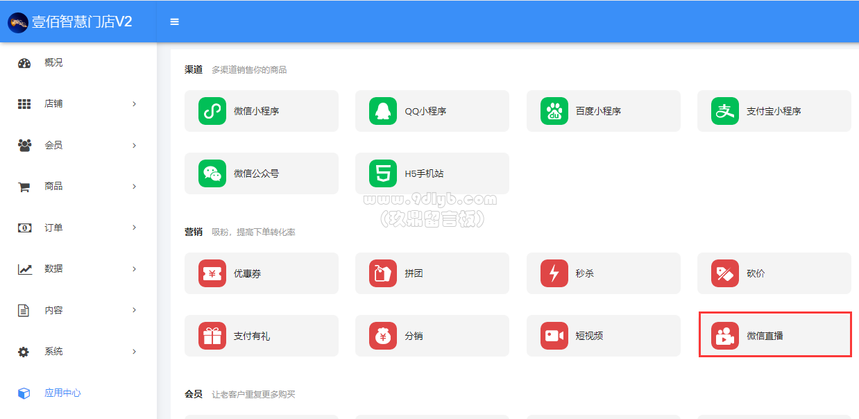Open the 砍价 price-cut tag icon
This screenshot has height=419, width=859.
pyautogui.click(x=725, y=273)
